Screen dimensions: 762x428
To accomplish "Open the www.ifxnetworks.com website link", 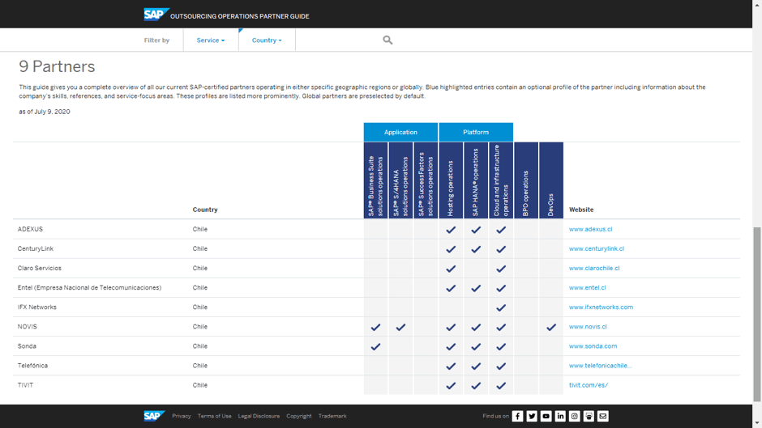I will click(601, 307).
